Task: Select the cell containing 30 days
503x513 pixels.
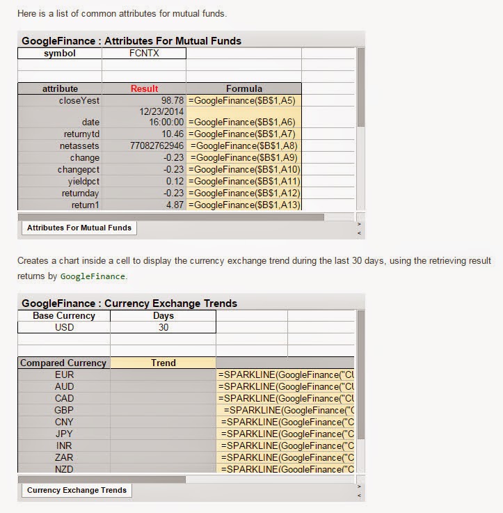Action: pyautogui.click(x=163, y=327)
